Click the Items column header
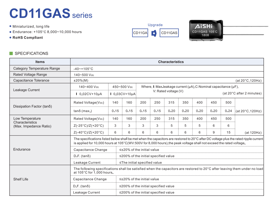Image resolution: width=272 pixels, height=201 pixels. point(40,62)
